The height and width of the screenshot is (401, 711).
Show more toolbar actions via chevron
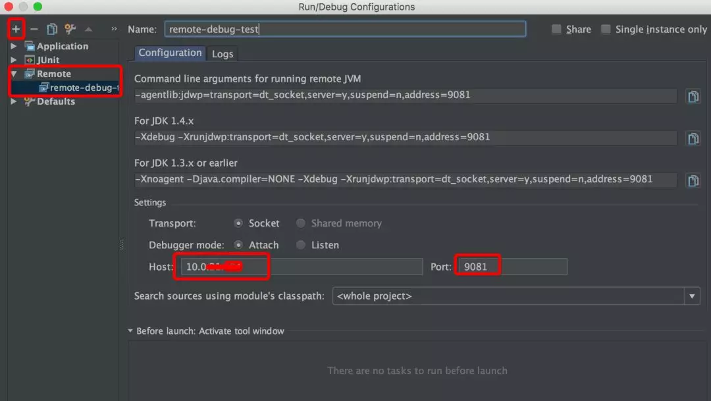(x=113, y=28)
